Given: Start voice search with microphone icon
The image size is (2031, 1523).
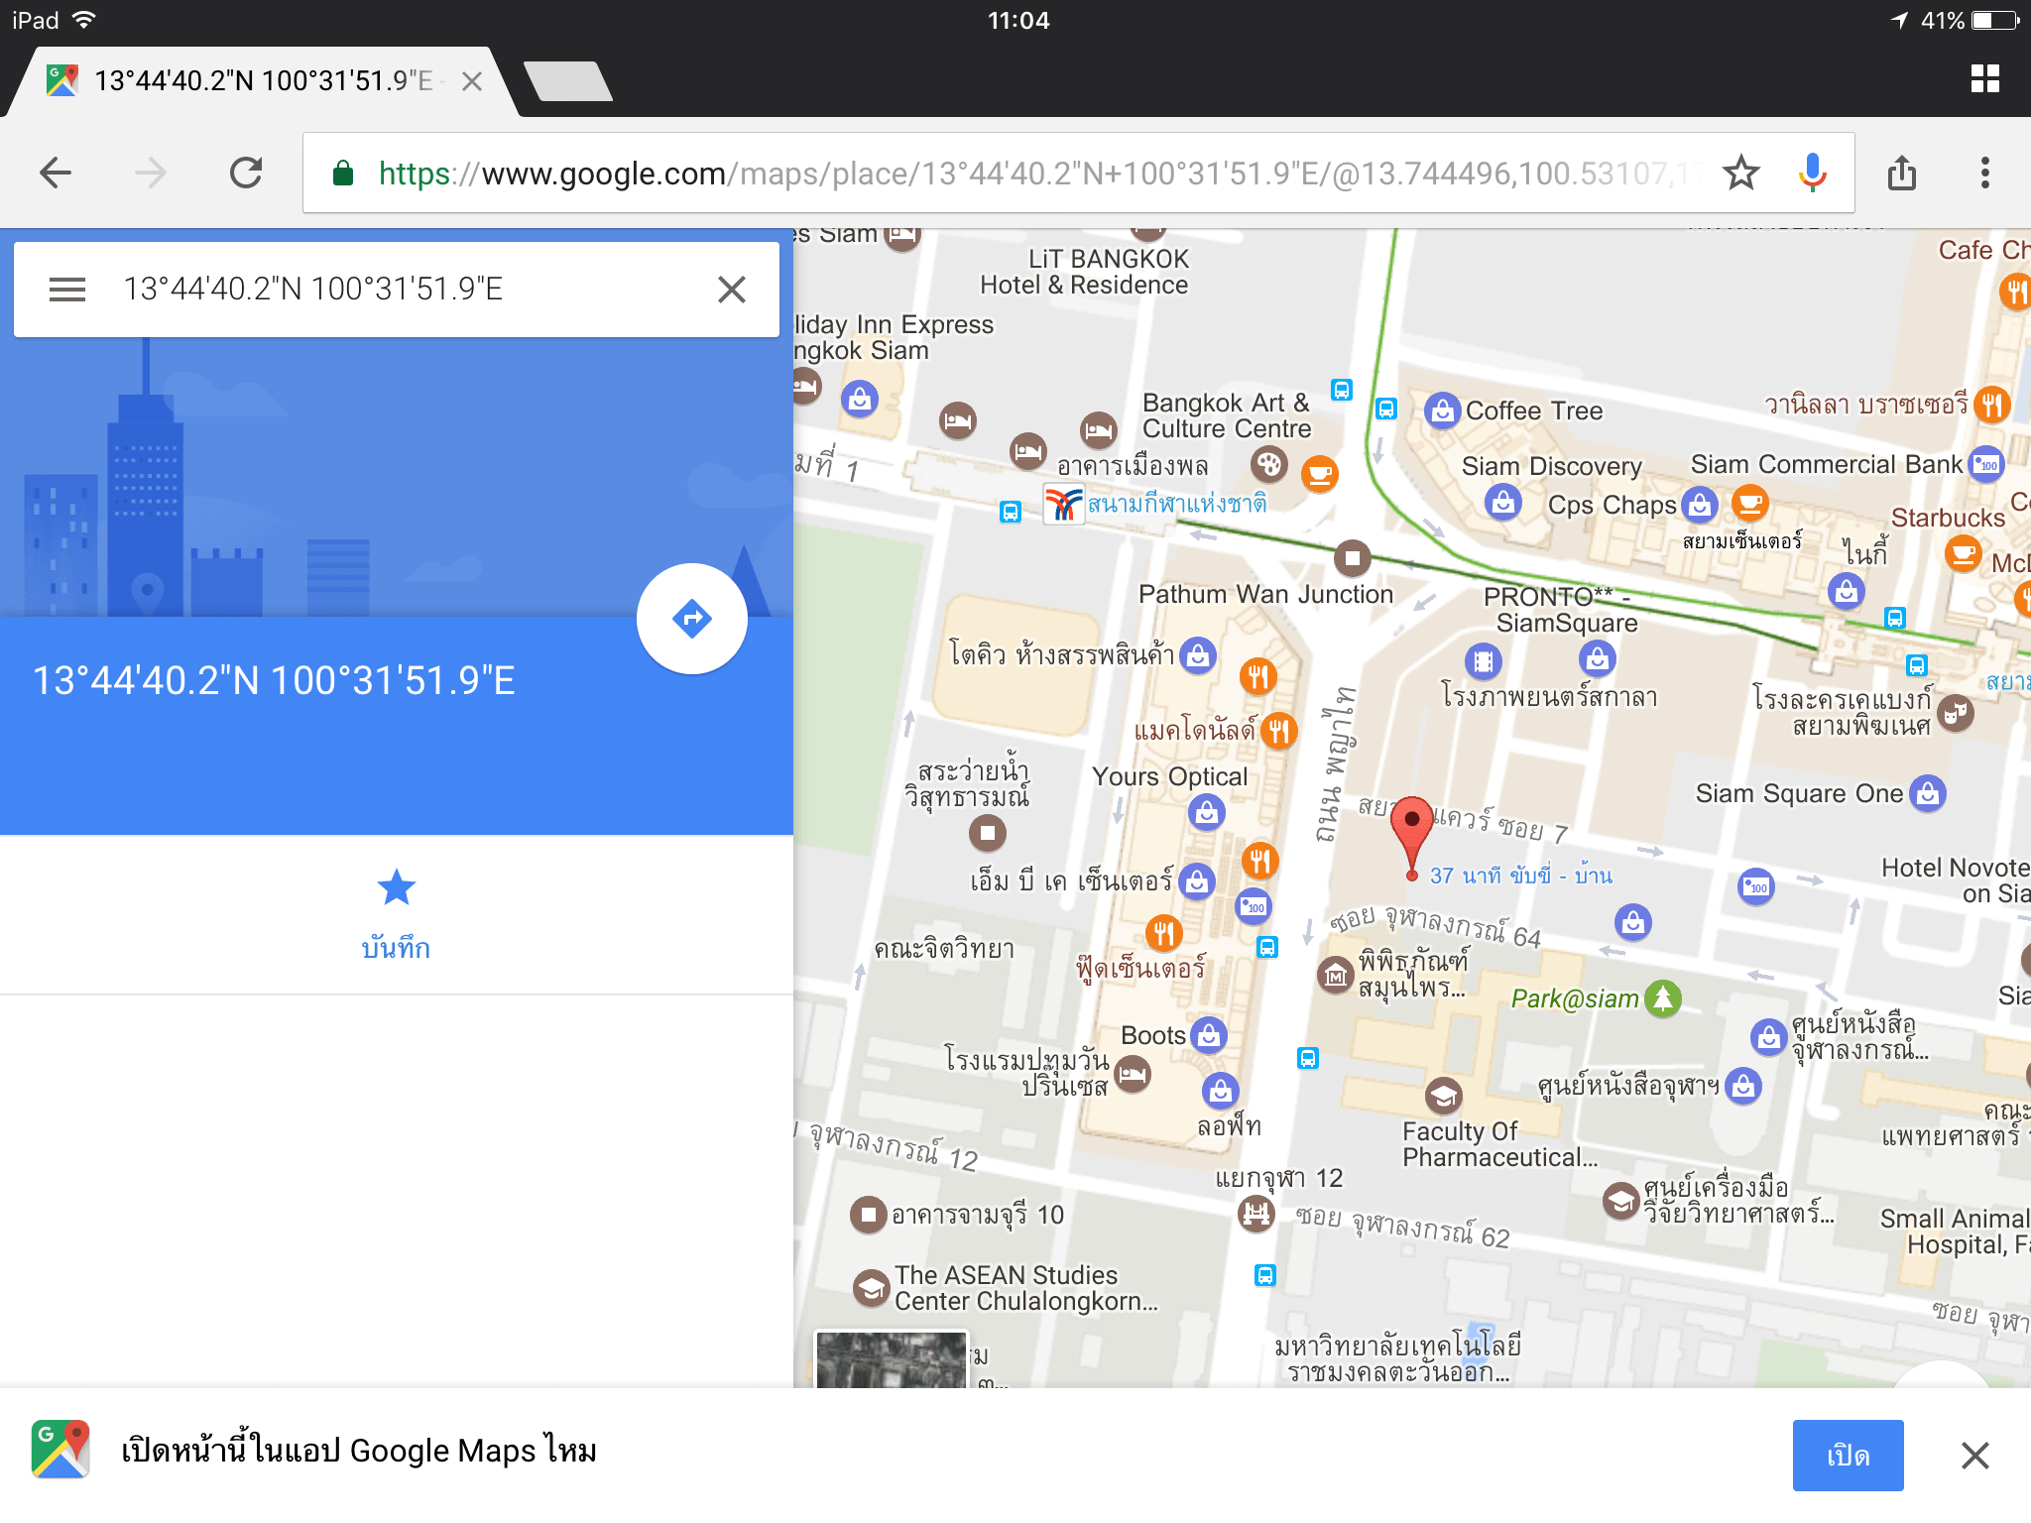Looking at the screenshot, I should click(x=1812, y=174).
